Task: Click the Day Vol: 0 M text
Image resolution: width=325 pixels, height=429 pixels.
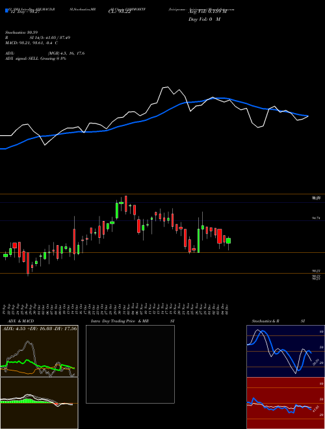Action: pos(204,19)
